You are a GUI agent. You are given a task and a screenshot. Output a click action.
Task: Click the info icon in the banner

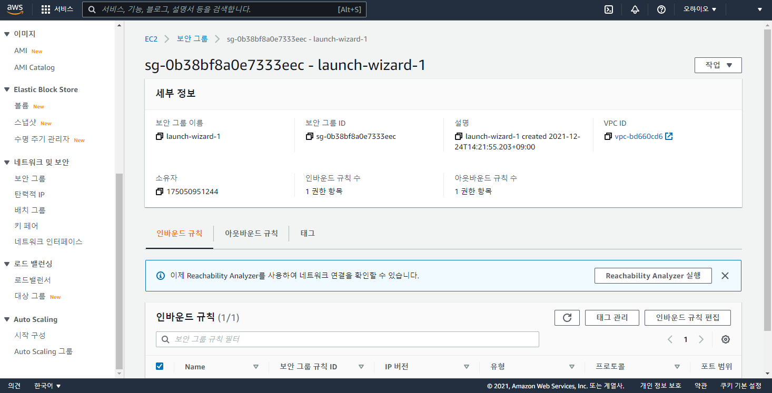pyautogui.click(x=161, y=276)
